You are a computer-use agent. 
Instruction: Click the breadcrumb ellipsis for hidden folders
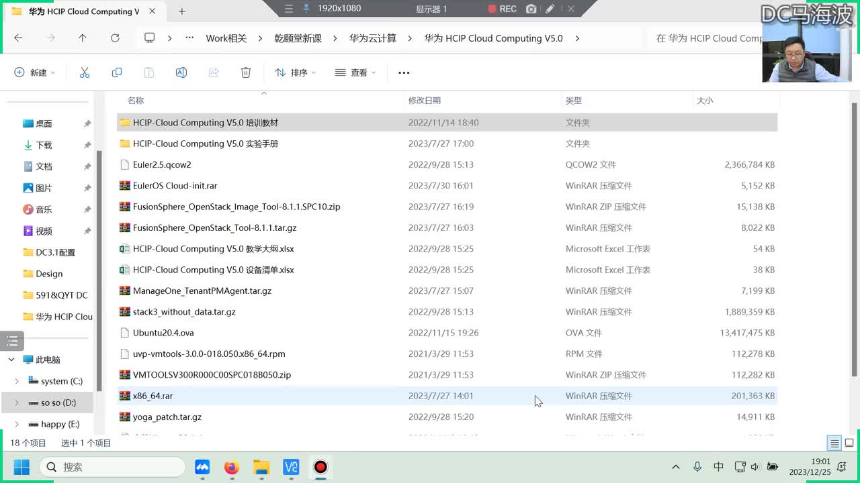189,38
